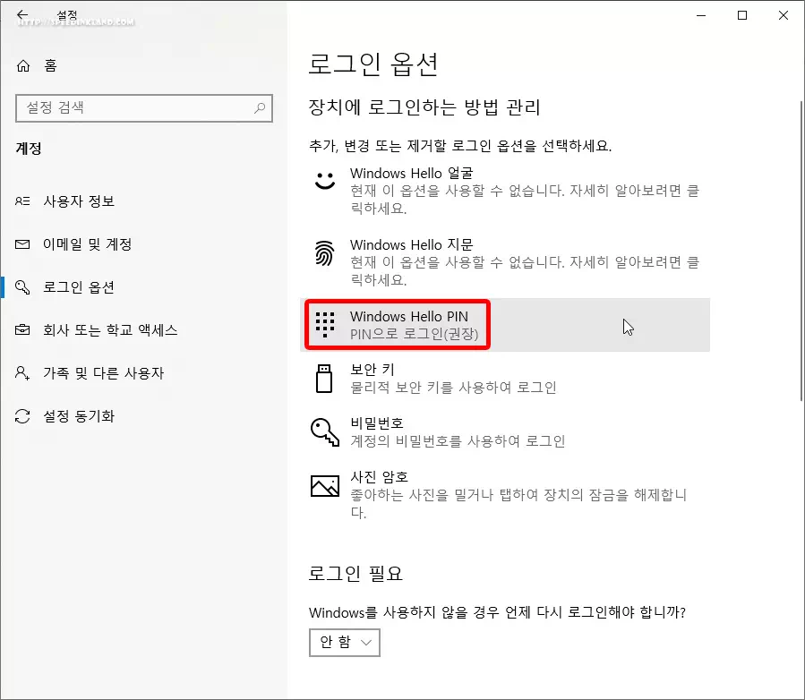This screenshot has height=700, width=805.
Task: Maximize the Settings window
Action: coord(741,15)
